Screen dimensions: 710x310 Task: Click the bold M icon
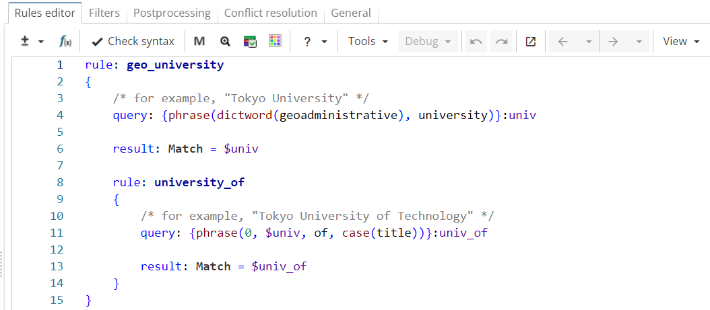199,42
